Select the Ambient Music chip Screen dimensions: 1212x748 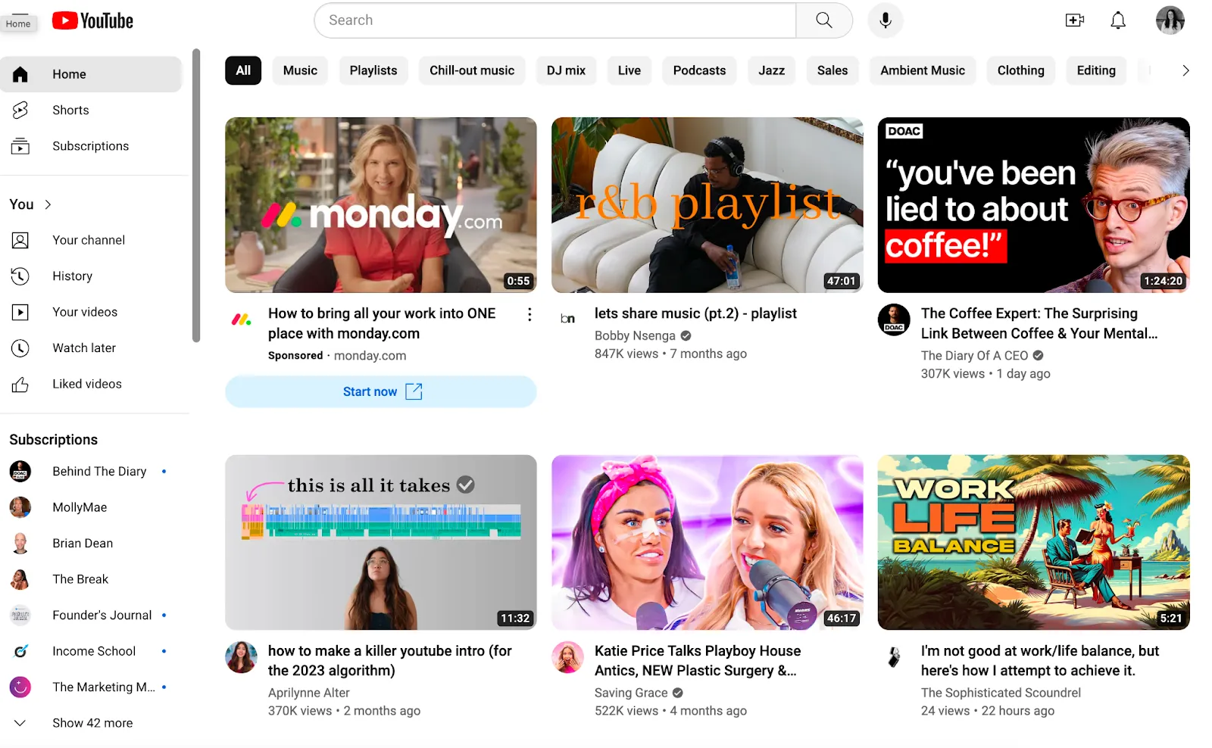pos(923,70)
